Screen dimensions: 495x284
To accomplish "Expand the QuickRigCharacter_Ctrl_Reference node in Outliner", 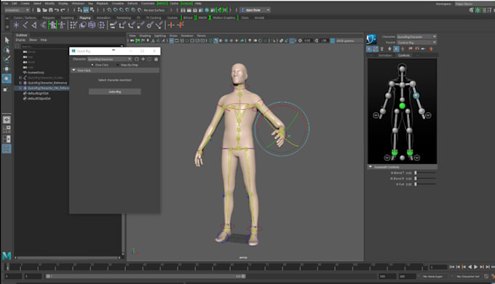I will 20,88.
